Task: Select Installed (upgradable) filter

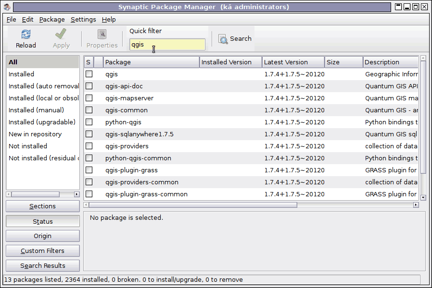Action: tap(43, 122)
